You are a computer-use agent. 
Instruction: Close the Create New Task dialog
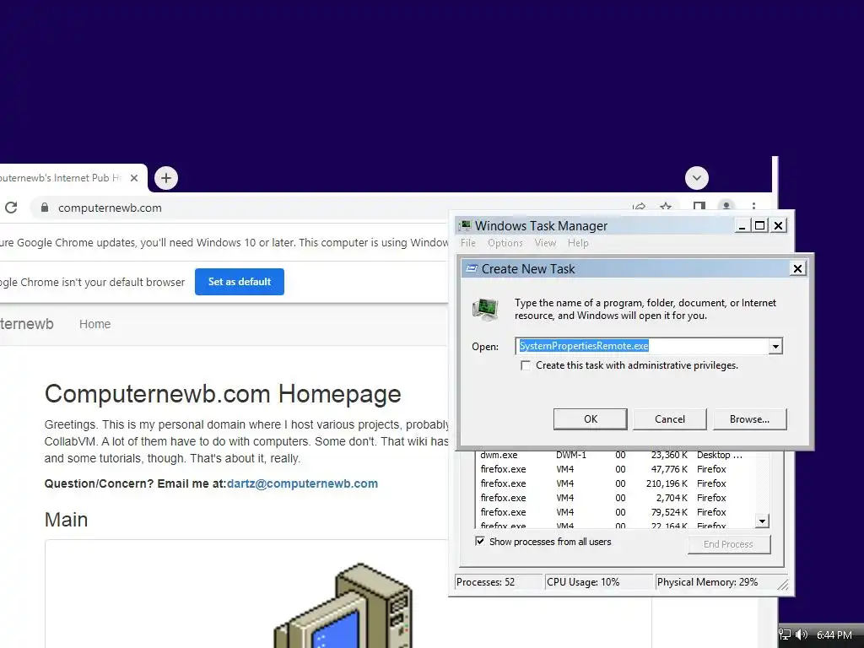(x=797, y=268)
